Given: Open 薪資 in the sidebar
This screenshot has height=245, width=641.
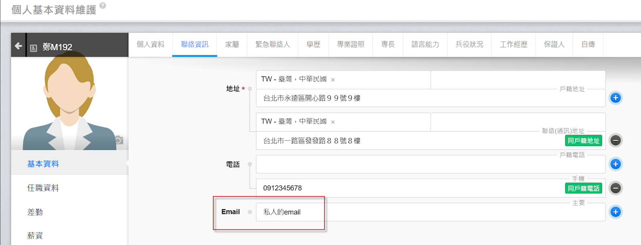Looking at the screenshot, I should (x=35, y=235).
